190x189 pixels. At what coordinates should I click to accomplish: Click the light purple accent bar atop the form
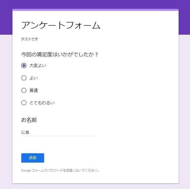(x=95, y=10)
